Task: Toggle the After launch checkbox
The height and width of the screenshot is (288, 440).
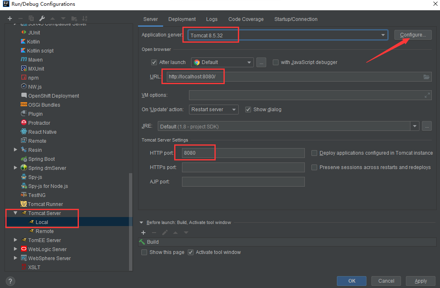Action: (x=154, y=62)
